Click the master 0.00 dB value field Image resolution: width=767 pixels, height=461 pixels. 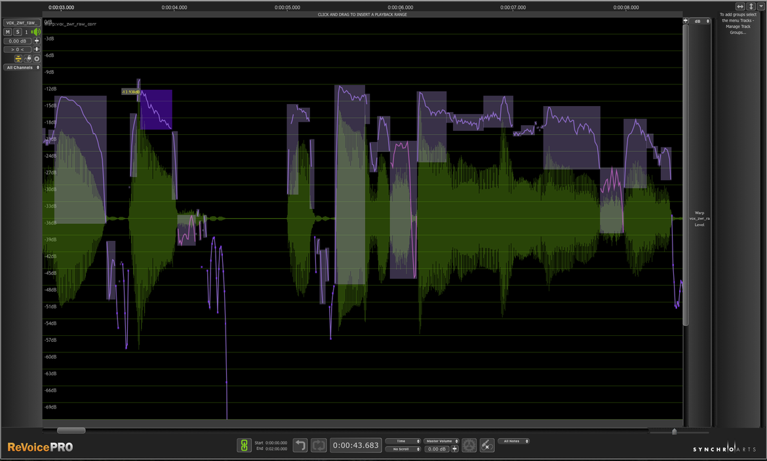(437, 449)
